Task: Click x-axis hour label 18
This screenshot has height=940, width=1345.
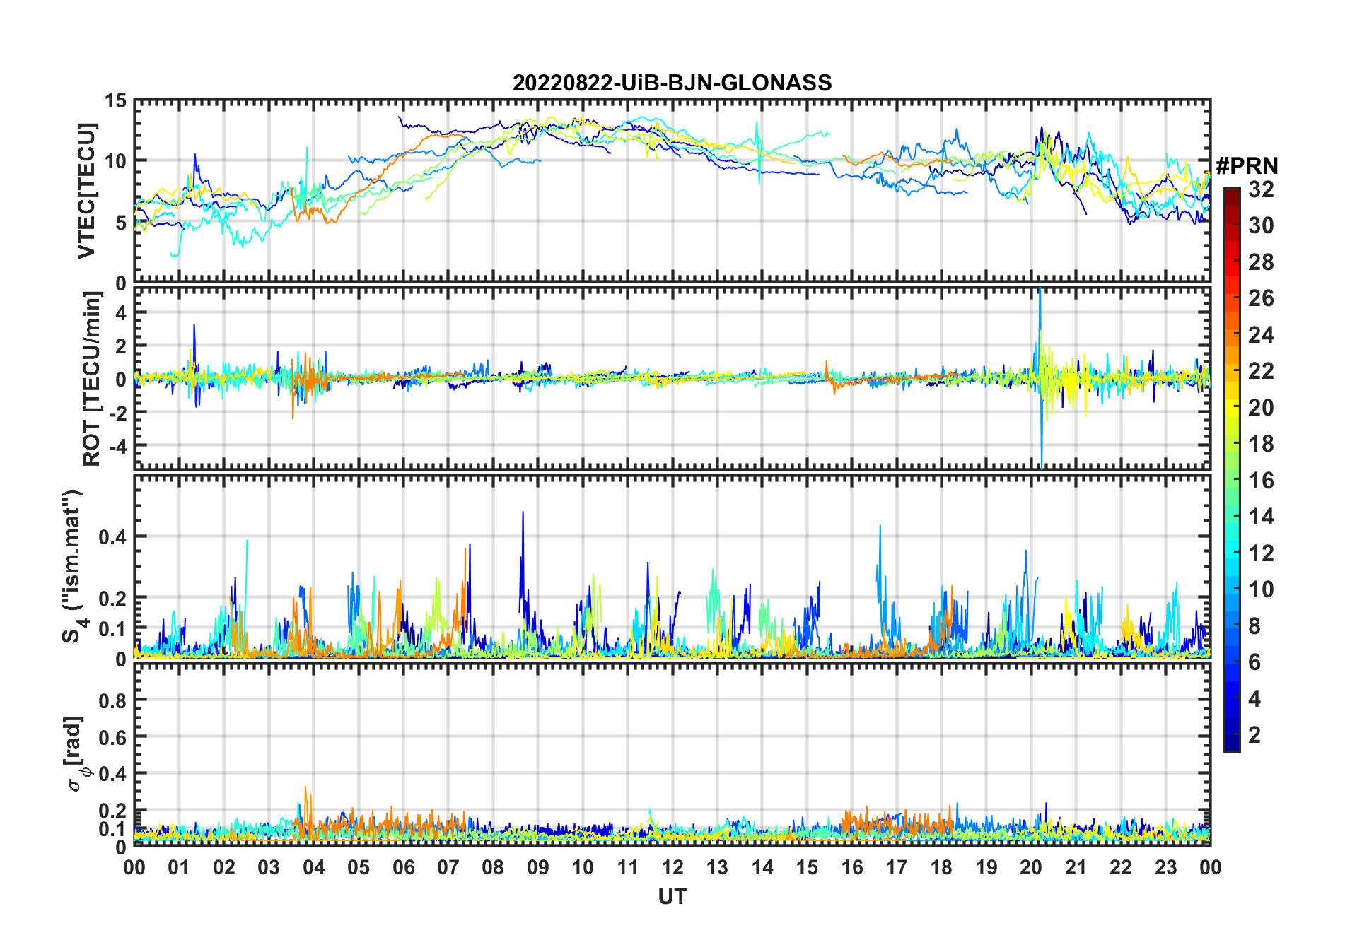Action: tap(941, 867)
